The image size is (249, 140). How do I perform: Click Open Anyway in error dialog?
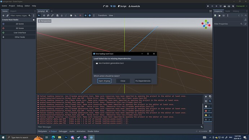point(104,81)
